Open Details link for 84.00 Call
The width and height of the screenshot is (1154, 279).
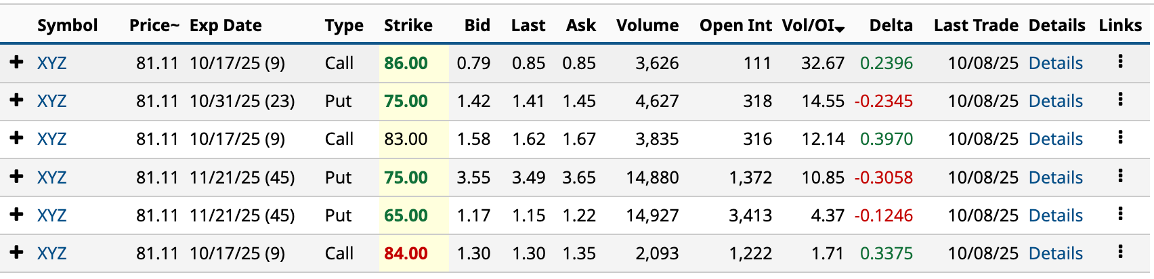[x=1055, y=253]
